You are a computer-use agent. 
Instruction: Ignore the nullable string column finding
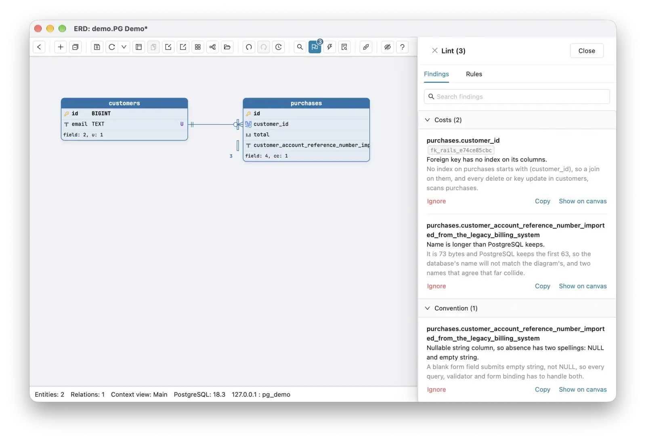(436, 390)
